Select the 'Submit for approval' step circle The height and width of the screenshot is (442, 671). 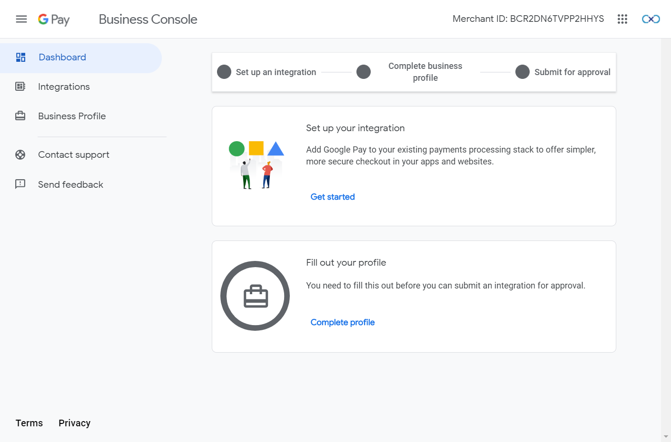coord(523,72)
